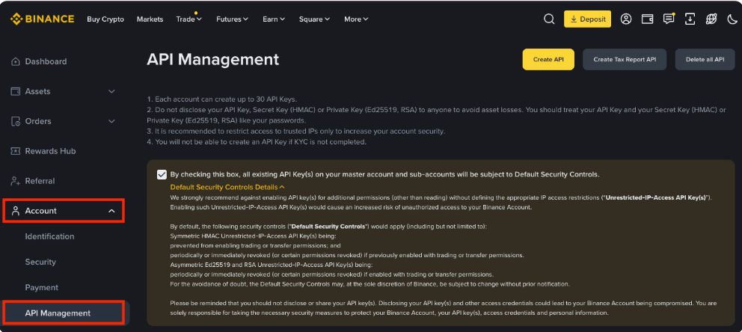742x332 pixels.
Task: Open the wallet icon in header
Action: (x=647, y=19)
